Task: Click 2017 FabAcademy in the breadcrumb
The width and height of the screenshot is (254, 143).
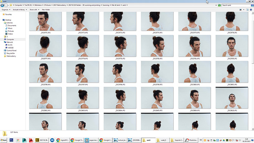Action: coord(60,5)
